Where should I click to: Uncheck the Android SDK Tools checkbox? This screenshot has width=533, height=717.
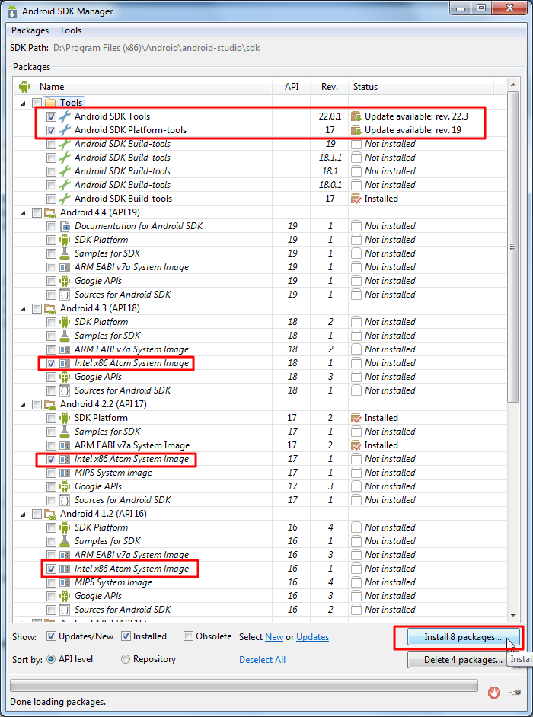pos(51,116)
